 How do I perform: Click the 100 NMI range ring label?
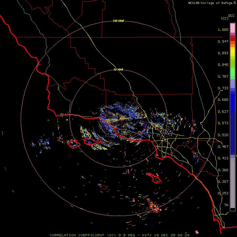[x=118, y=21]
